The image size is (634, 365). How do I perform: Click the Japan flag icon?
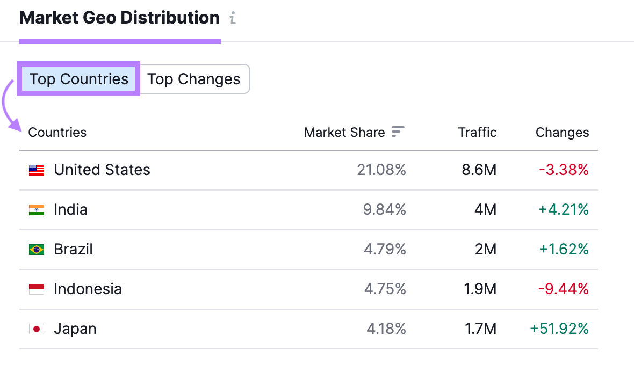pos(35,328)
